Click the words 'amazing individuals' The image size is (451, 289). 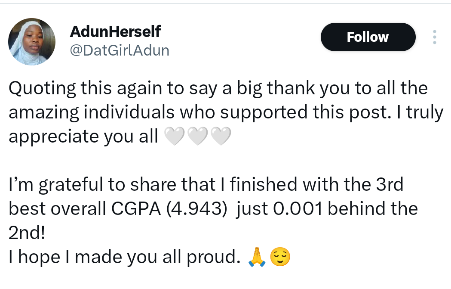tap(92, 112)
